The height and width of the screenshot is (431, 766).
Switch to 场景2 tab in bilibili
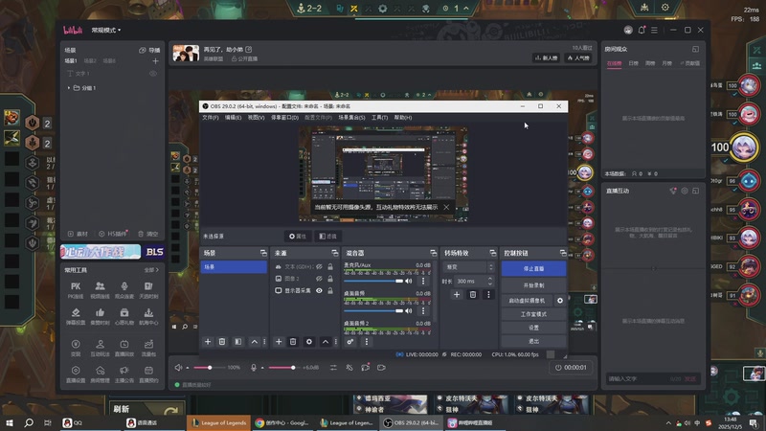pyautogui.click(x=90, y=61)
